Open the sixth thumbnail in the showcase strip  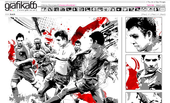tap(75, 9)
